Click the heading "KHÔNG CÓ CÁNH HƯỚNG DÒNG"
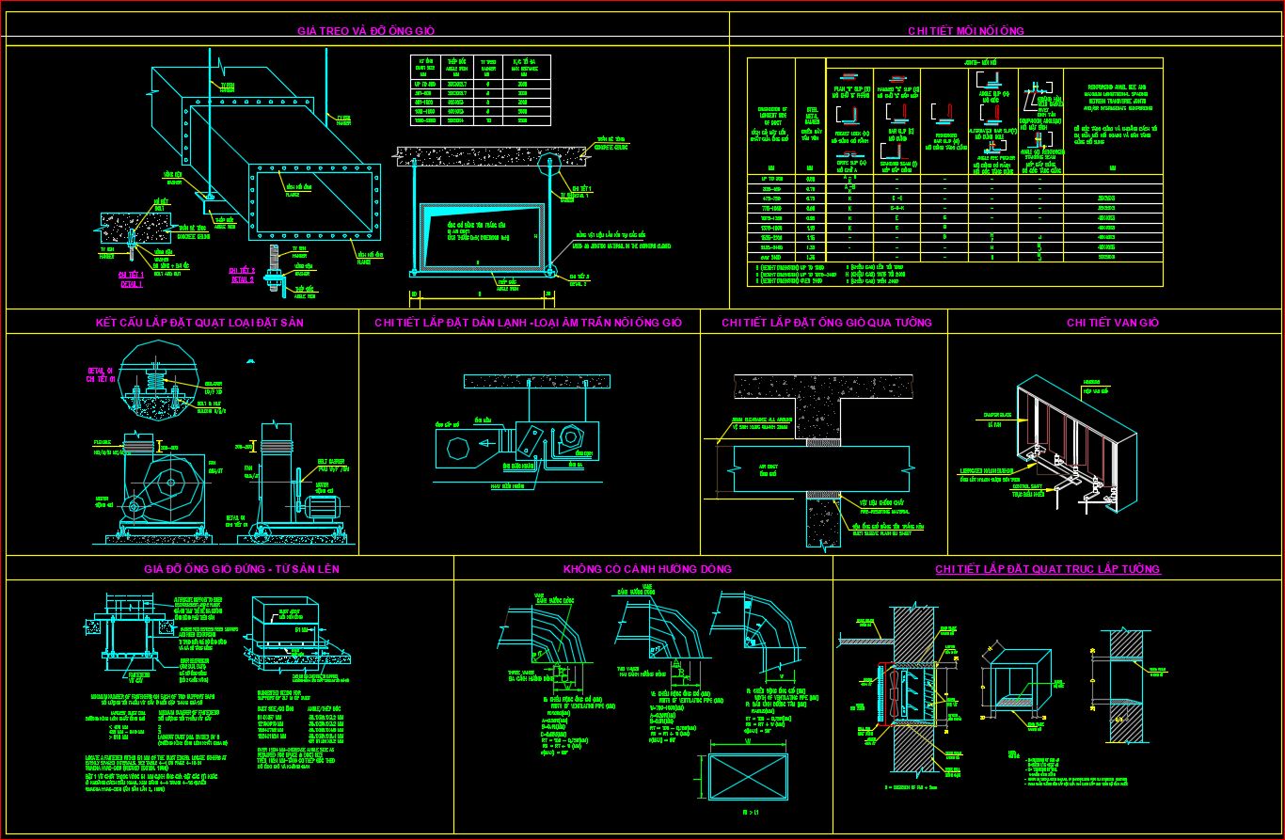This screenshot has width=1285, height=840. tap(647, 569)
